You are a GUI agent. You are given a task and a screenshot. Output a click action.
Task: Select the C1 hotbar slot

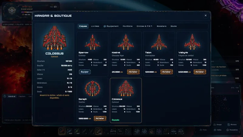(x=120, y=131)
